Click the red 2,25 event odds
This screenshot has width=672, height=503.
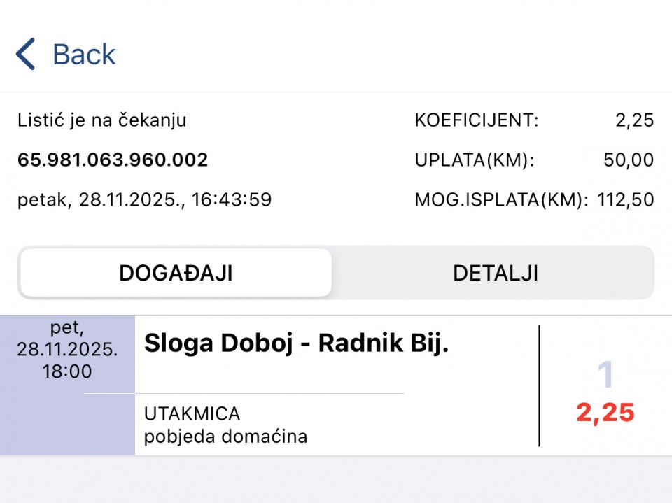[605, 413]
